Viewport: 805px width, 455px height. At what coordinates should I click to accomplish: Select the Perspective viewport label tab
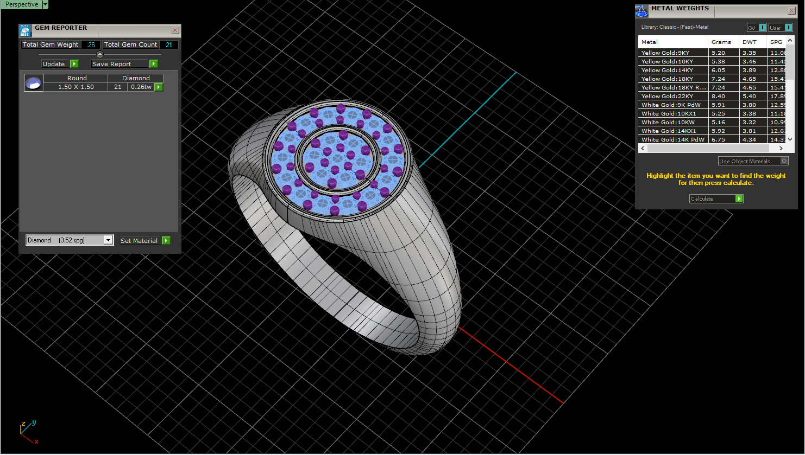21,4
